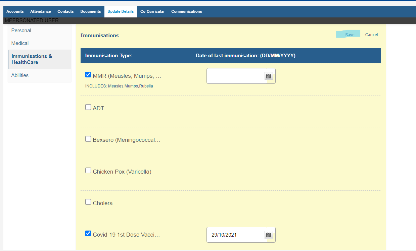Open calendar picker for Covid-19 1st Dose date
This screenshot has height=251, width=416.
[269, 235]
